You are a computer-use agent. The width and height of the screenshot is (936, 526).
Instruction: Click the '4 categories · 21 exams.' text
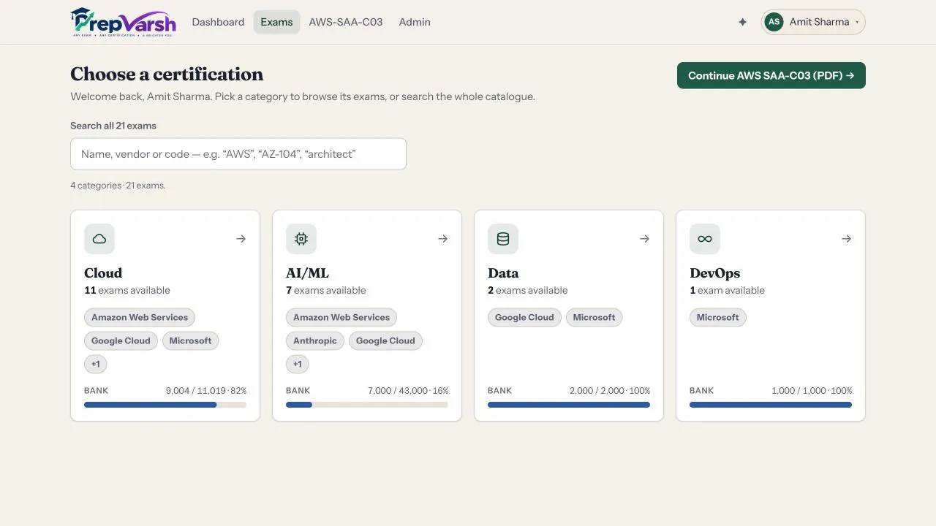pyautogui.click(x=118, y=186)
